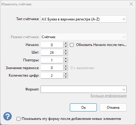Click the Начало value field

(x=52, y=45)
